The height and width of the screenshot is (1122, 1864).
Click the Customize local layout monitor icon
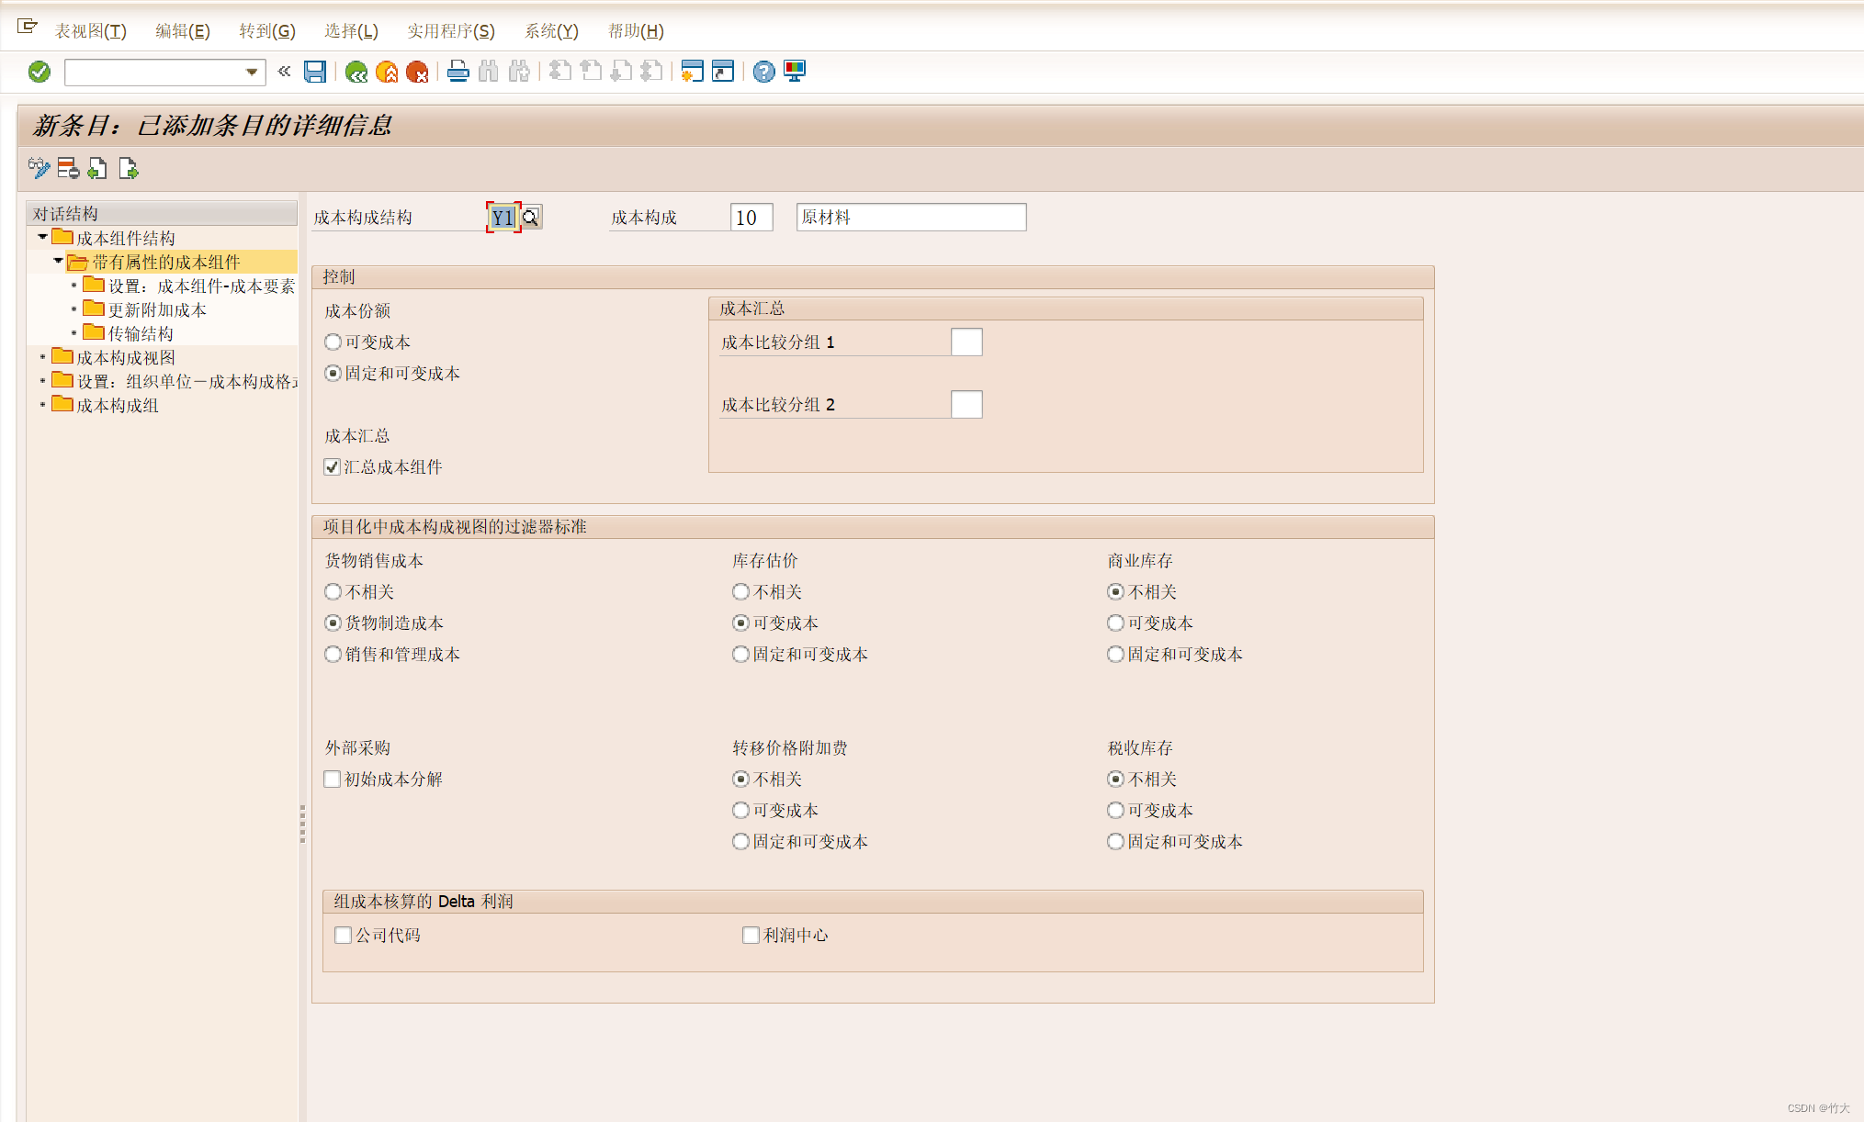pos(795,72)
